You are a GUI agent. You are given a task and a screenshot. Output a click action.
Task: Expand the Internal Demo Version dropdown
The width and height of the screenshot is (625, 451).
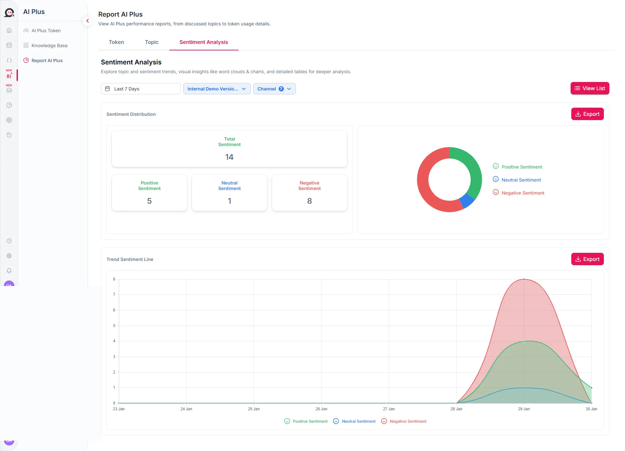tap(216, 89)
